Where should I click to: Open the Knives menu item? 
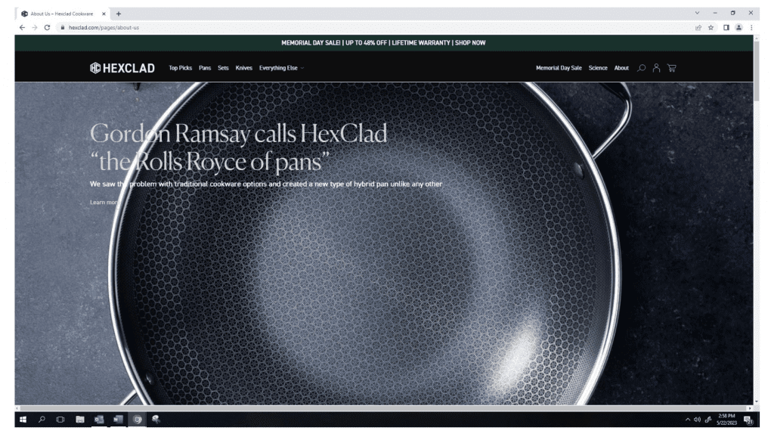click(x=244, y=68)
